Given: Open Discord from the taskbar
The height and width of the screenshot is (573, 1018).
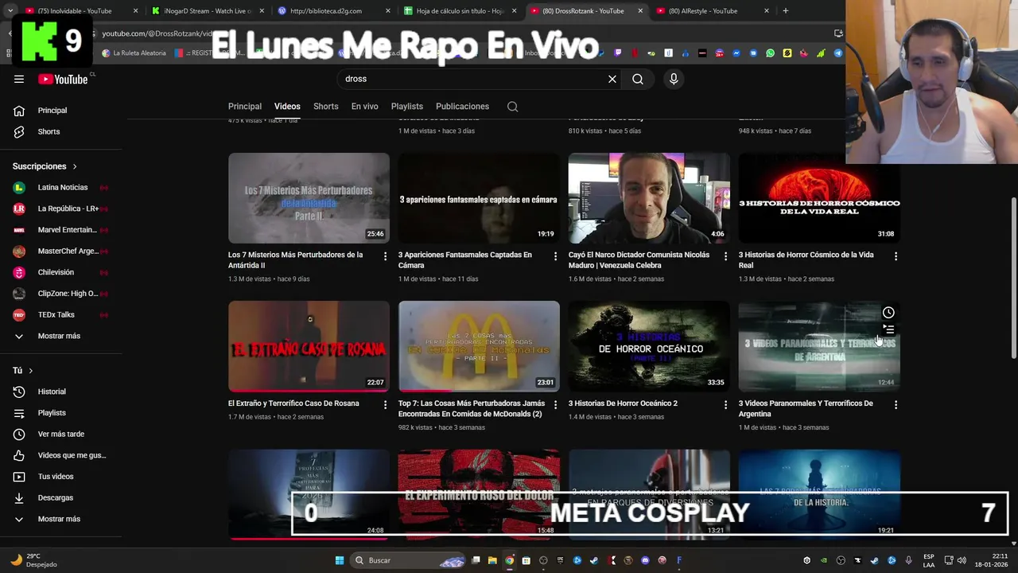Looking at the screenshot, I should [645, 560].
